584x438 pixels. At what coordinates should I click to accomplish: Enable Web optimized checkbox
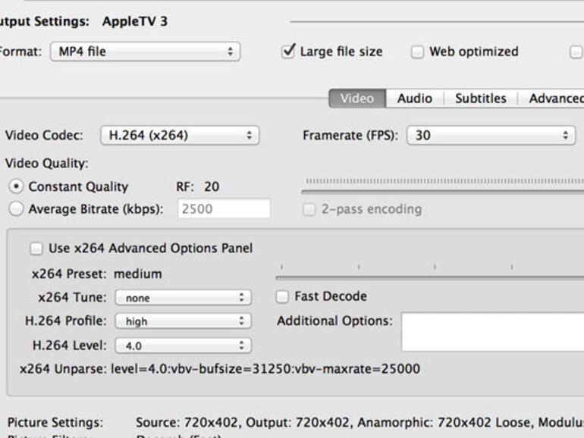click(x=417, y=52)
